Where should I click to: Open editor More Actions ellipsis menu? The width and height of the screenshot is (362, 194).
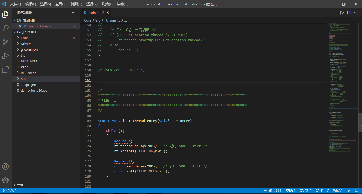click(356, 13)
